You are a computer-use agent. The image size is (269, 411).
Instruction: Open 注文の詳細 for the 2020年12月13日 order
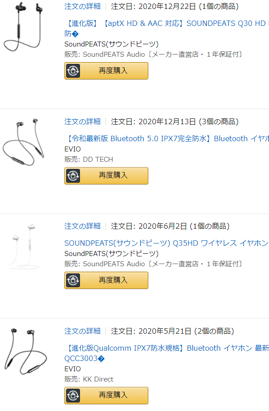[82, 122]
